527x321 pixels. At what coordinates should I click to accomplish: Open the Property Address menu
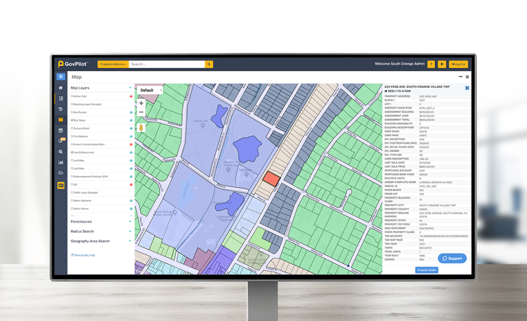(x=113, y=64)
